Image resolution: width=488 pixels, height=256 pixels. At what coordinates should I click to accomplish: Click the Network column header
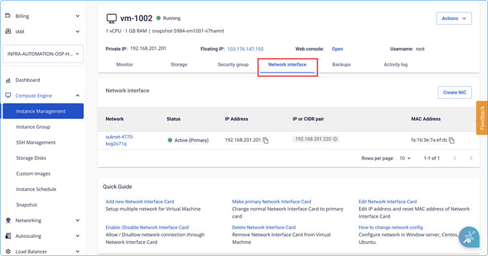(115, 119)
